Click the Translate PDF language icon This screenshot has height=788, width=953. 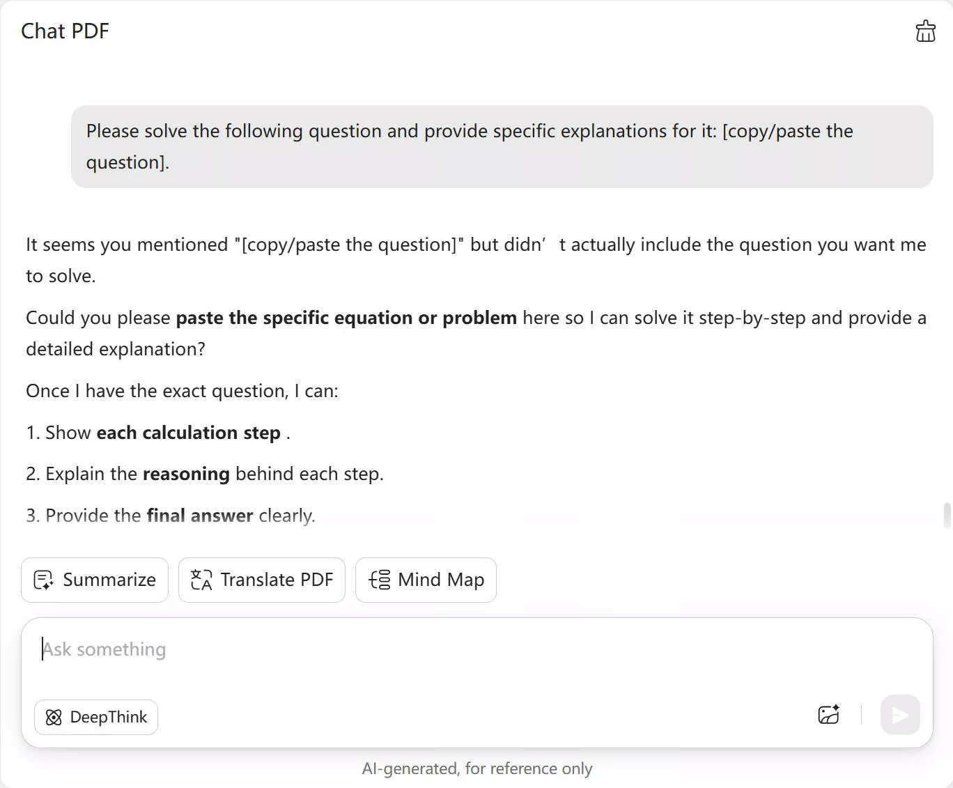[x=201, y=580]
